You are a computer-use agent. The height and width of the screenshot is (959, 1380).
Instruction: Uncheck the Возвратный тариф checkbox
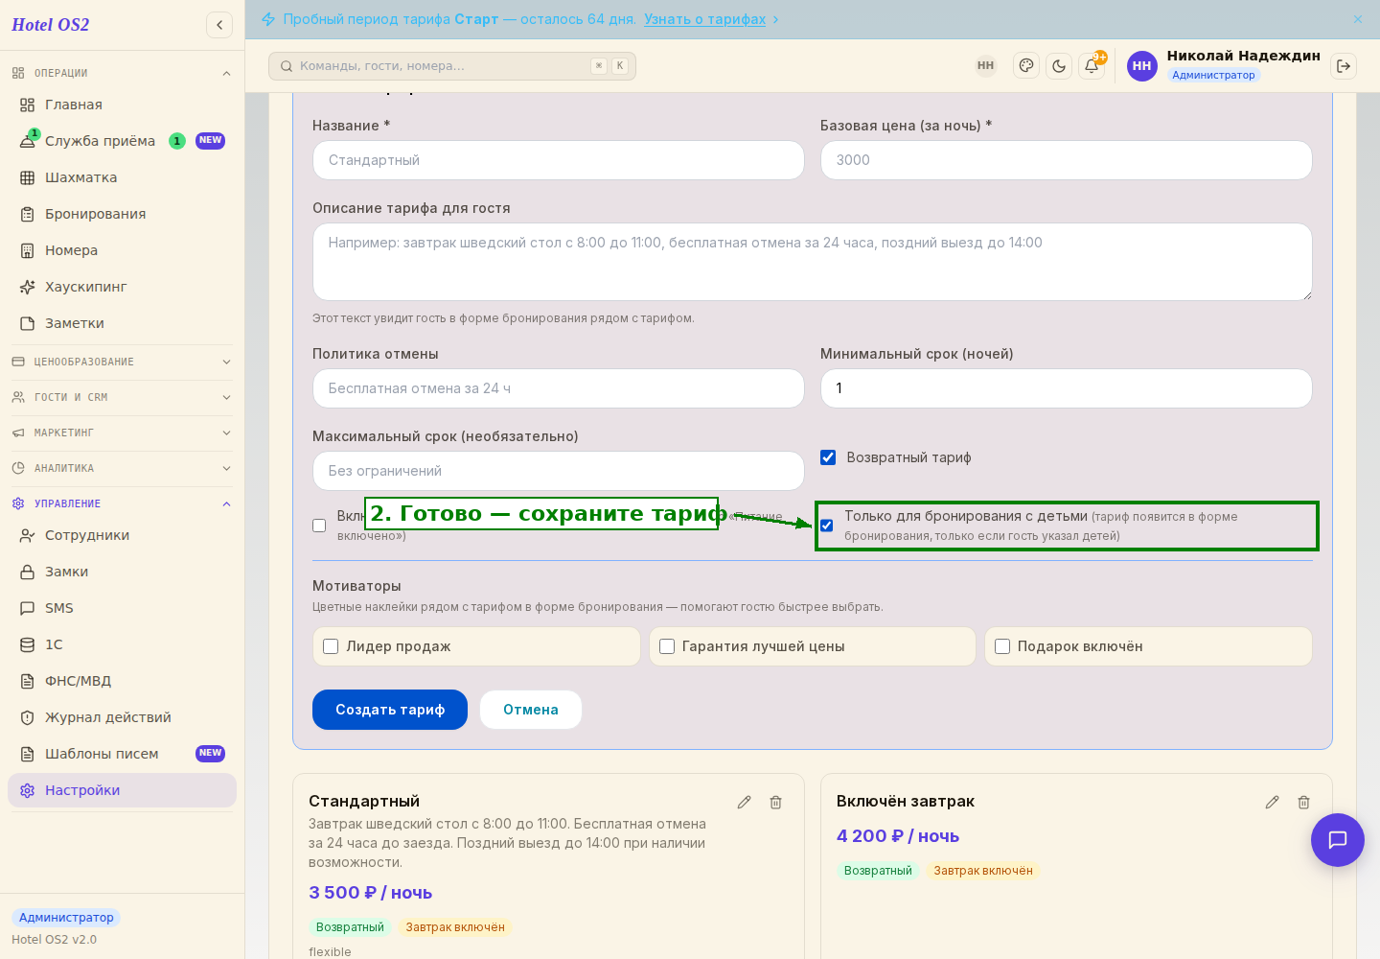click(828, 457)
